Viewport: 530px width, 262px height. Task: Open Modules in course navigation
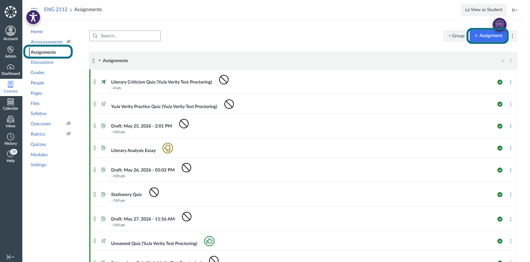click(39, 155)
